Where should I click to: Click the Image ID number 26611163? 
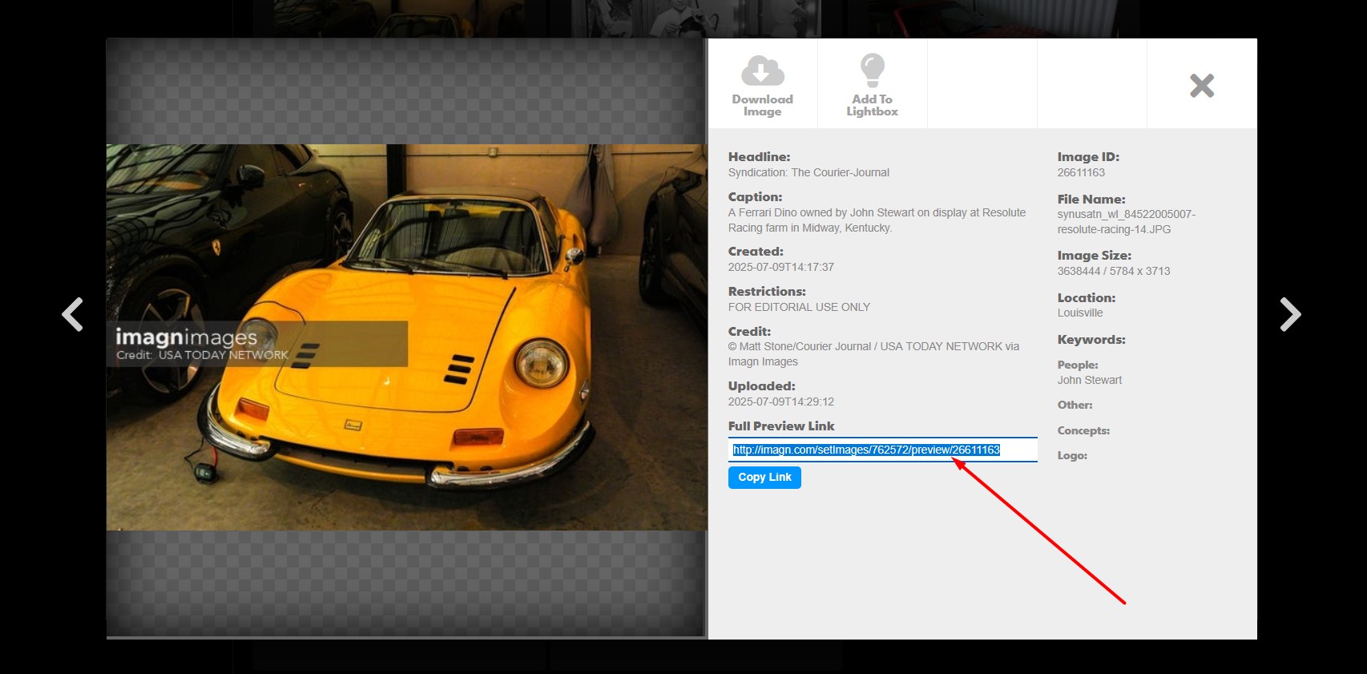1080,172
